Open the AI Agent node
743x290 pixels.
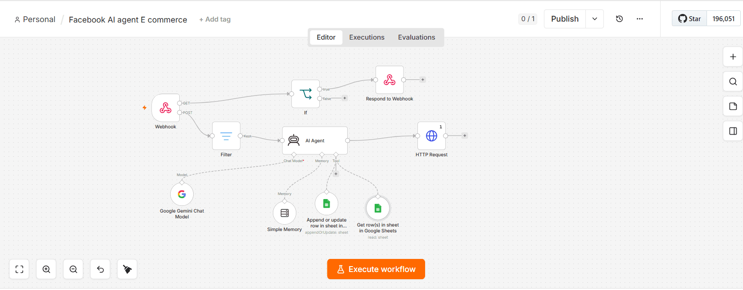(x=315, y=140)
